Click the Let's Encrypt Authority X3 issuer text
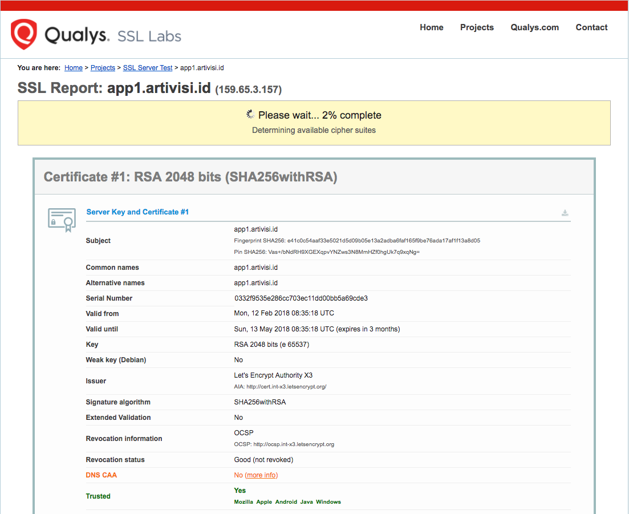The image size is (629, 514). click(273, 375)
